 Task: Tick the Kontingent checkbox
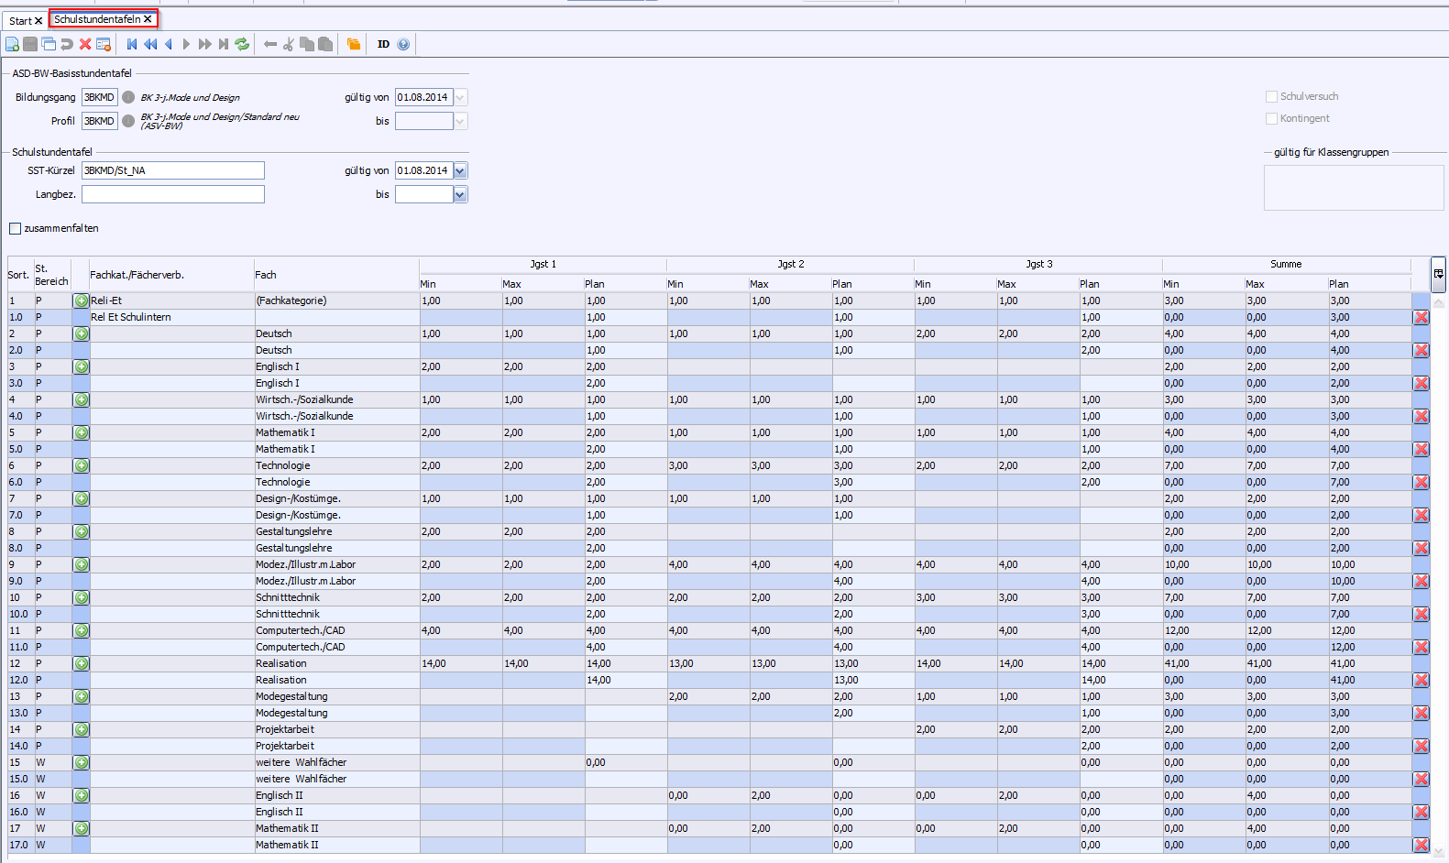point(1271,118)
